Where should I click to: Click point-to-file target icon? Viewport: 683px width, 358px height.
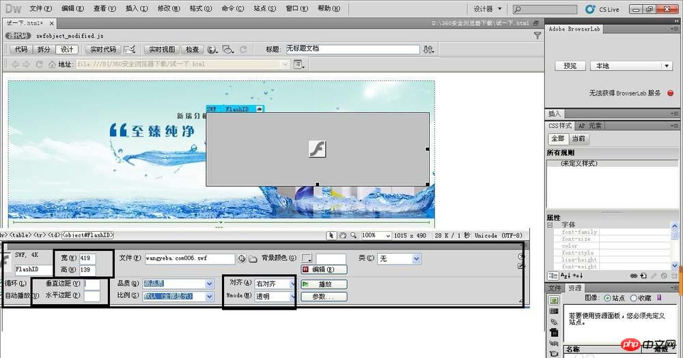coord(242,259)
